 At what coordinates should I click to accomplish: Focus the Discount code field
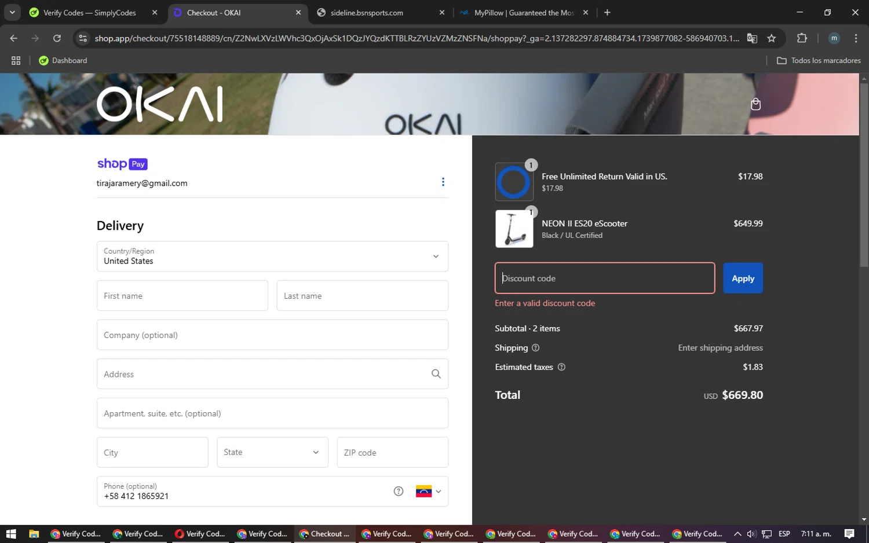tap(605, 278)
